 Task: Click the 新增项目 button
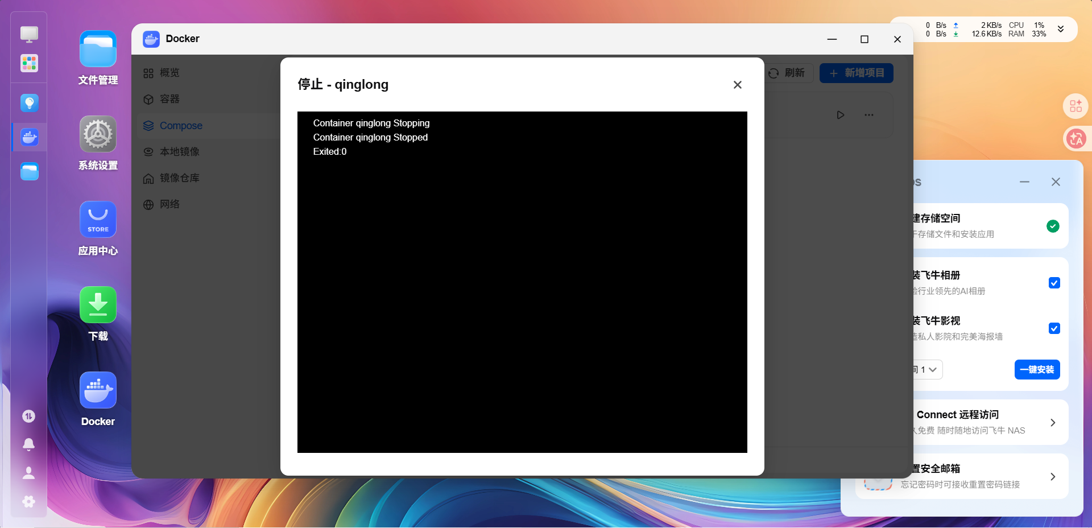[x=856, y=73]
